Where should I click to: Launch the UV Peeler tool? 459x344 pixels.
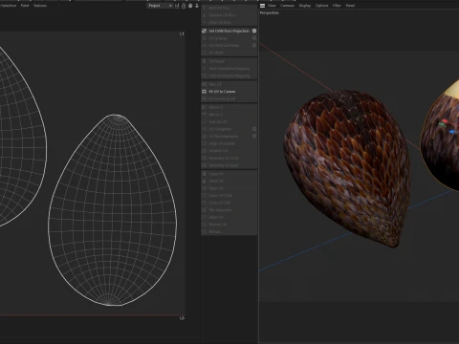click(x=229, y=61)
